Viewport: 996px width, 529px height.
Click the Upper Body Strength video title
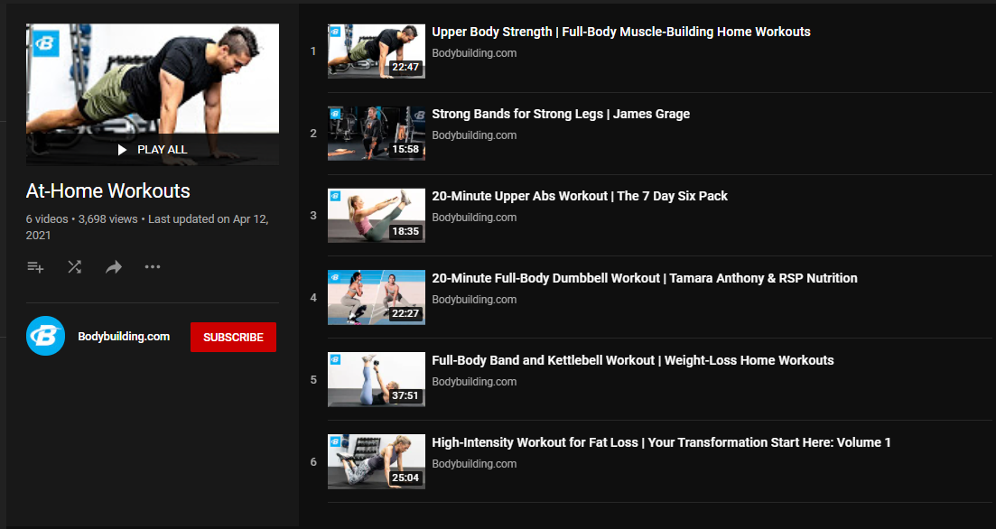click(621, 32)
